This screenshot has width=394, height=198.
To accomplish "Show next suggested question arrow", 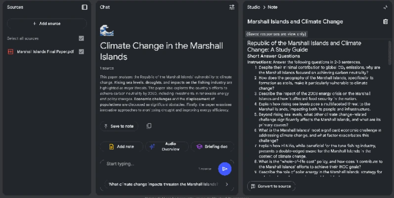I will pyautogui.click(x=227, y=184).
